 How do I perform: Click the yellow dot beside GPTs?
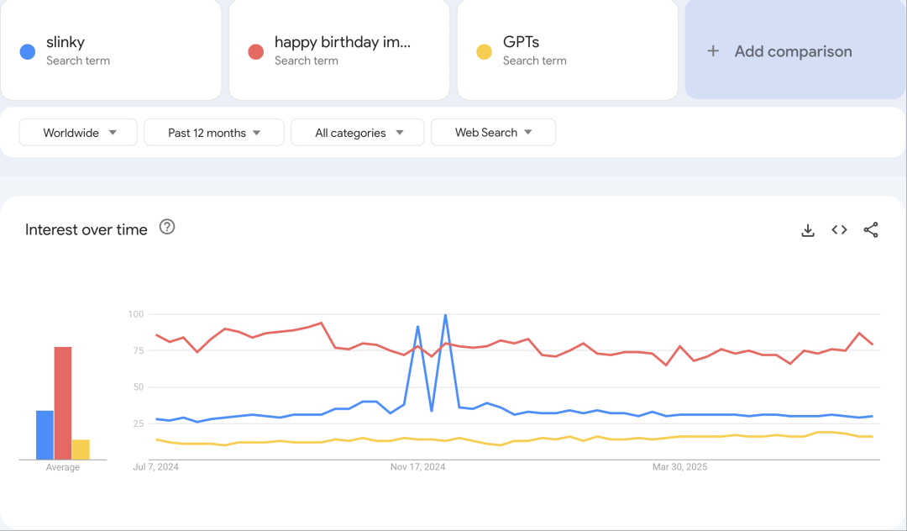[x=485, y=52]
